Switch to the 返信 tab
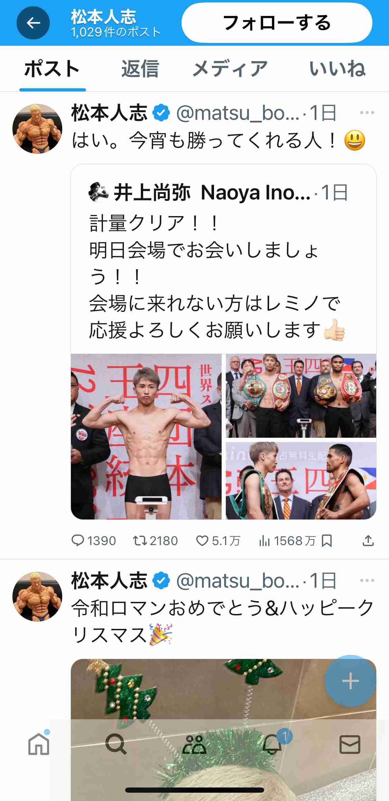The height and width of the screenshot is (801, 389). click(140, 69)
